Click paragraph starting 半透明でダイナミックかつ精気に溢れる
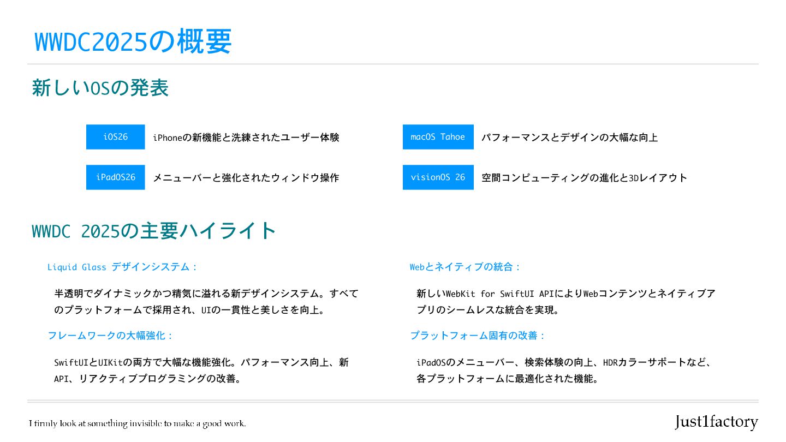 click(206, 302)
